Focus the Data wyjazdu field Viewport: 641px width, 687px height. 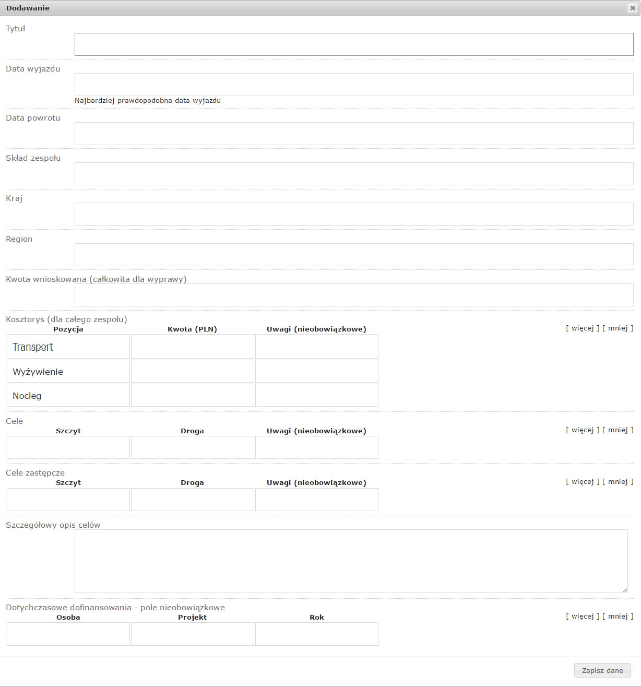coord(354,85)
